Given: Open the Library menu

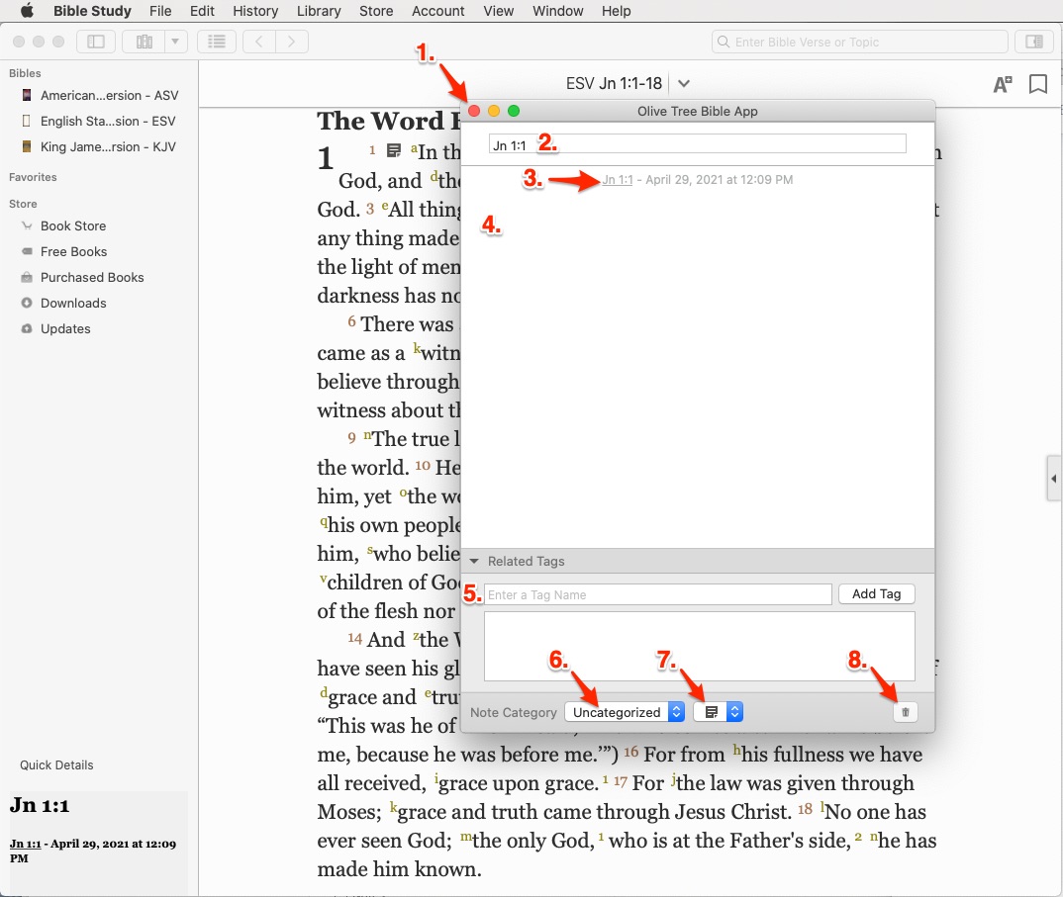Looking at the screenshot, I should pyautogui.click(x=319, y=11).
